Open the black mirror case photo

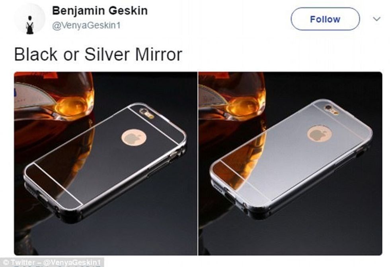point(105,163)
